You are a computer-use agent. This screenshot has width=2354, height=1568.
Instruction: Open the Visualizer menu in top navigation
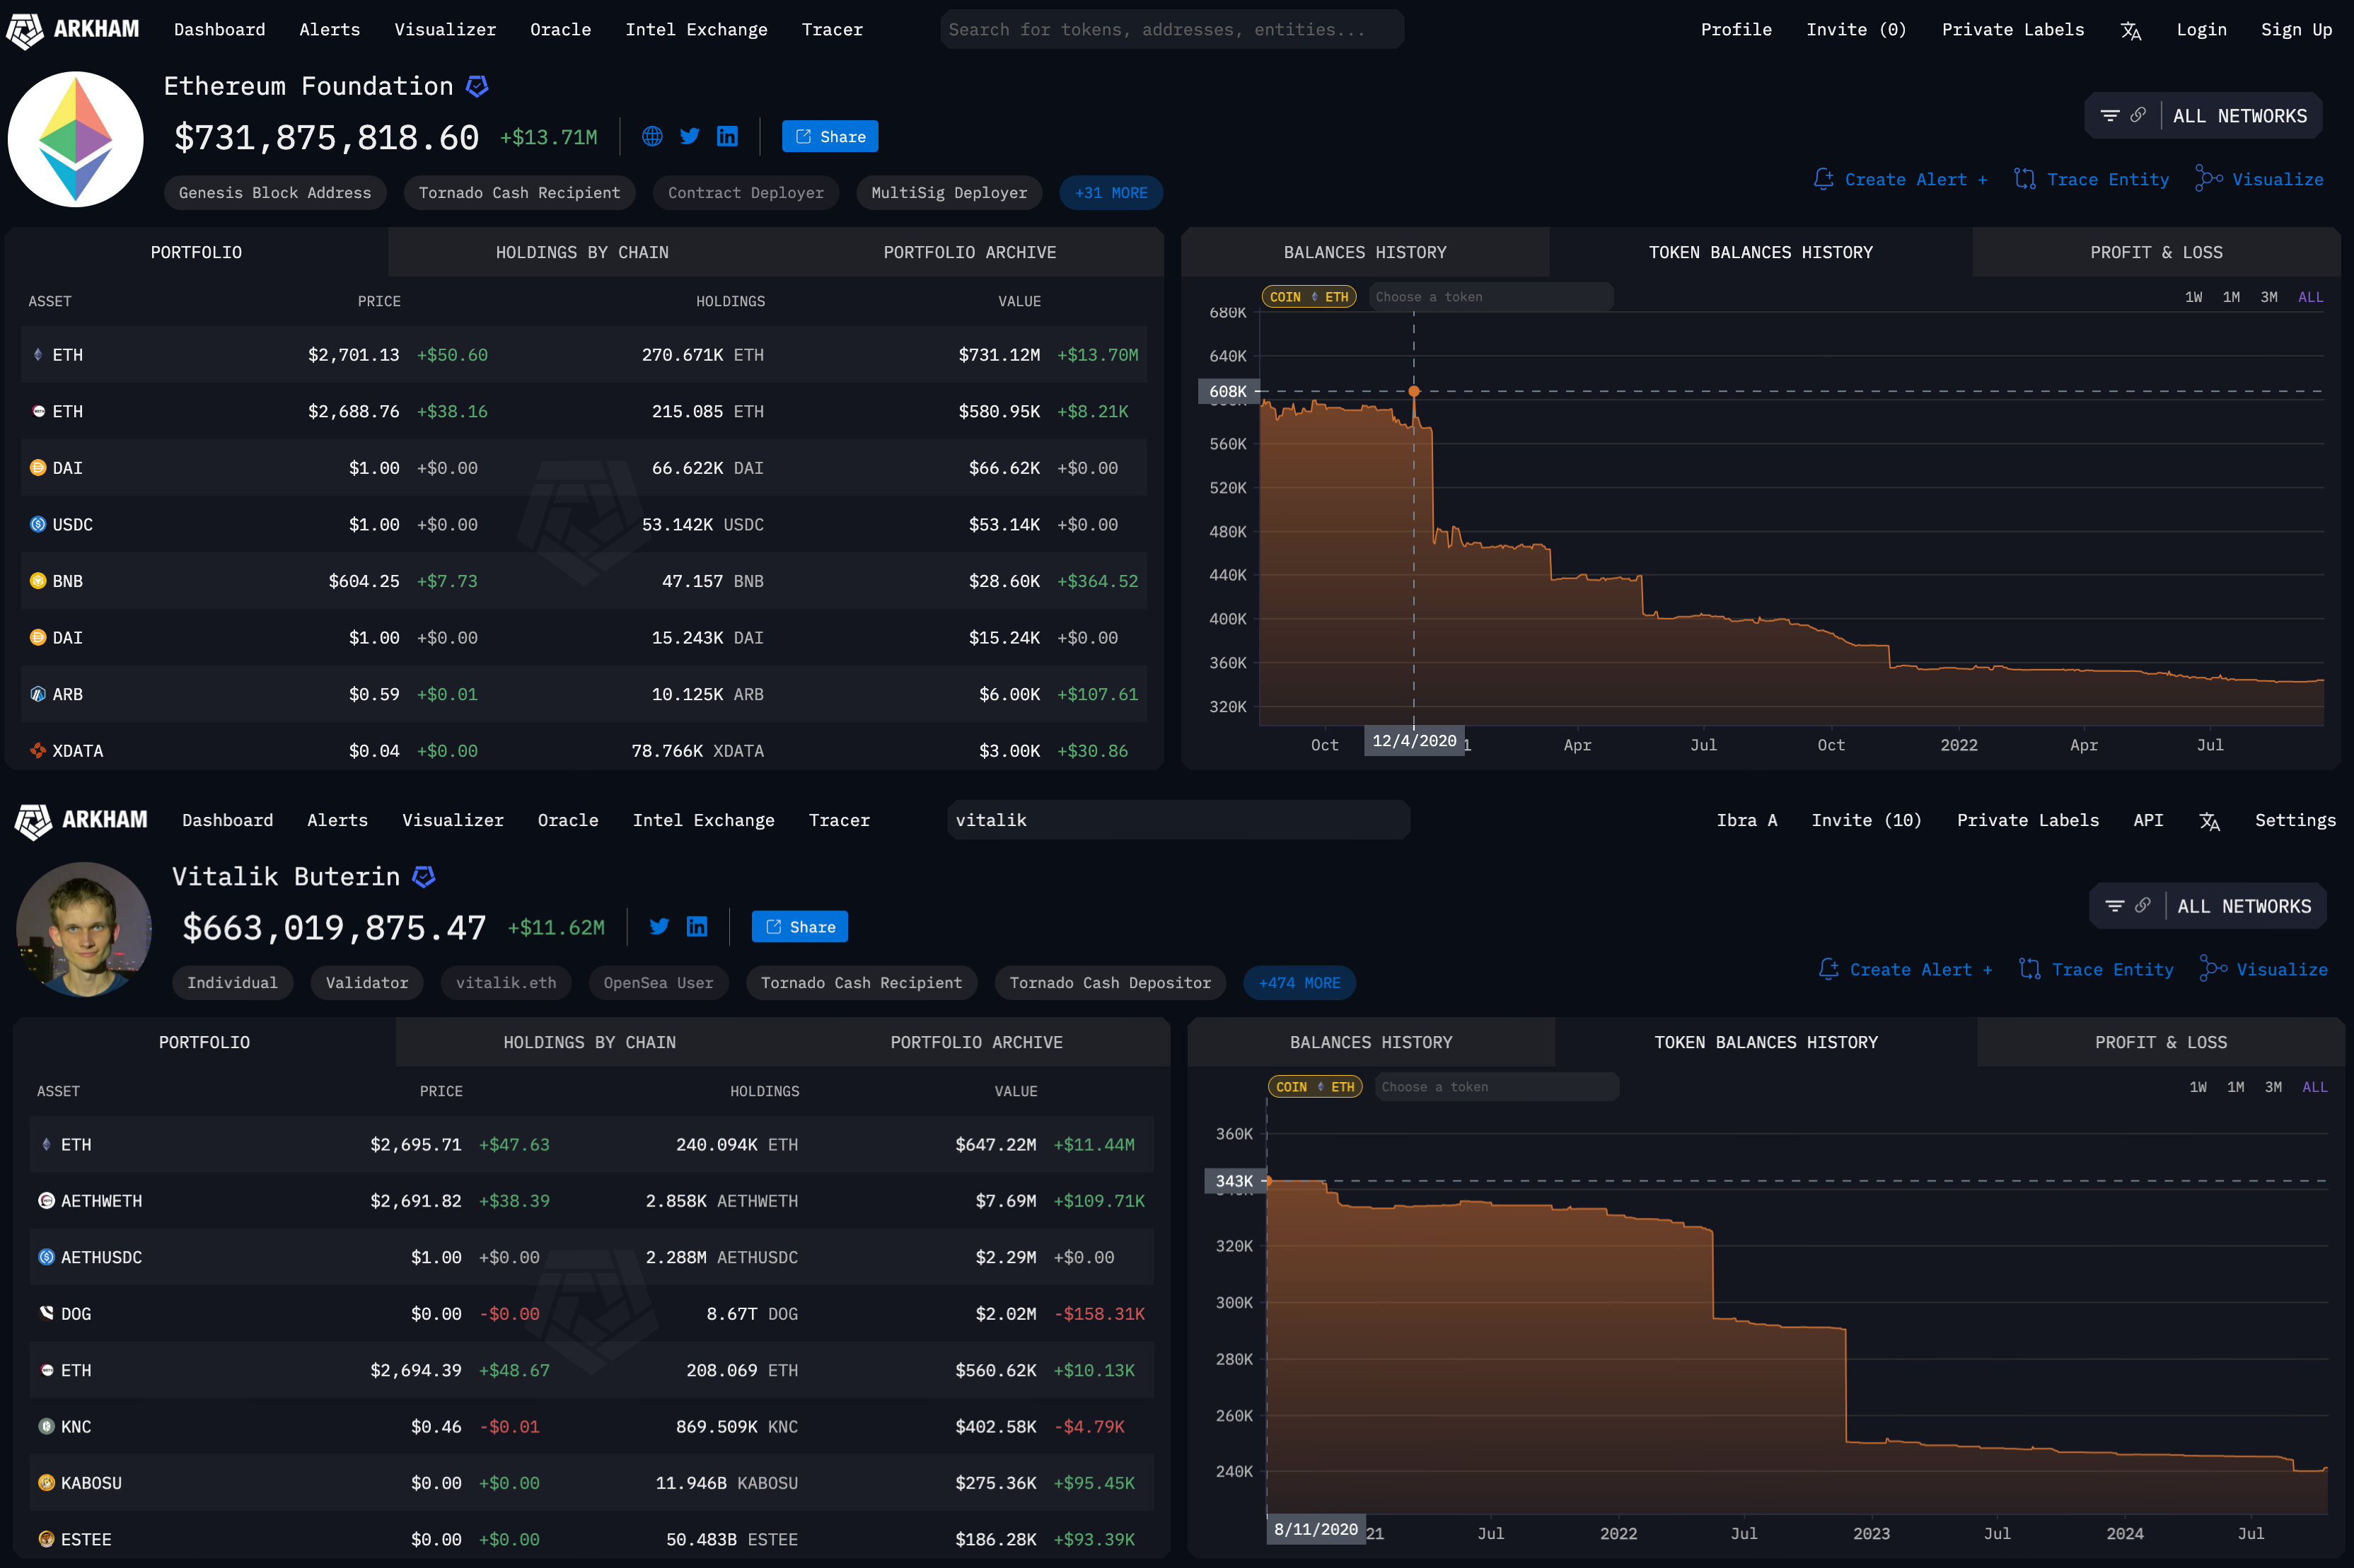445,30
